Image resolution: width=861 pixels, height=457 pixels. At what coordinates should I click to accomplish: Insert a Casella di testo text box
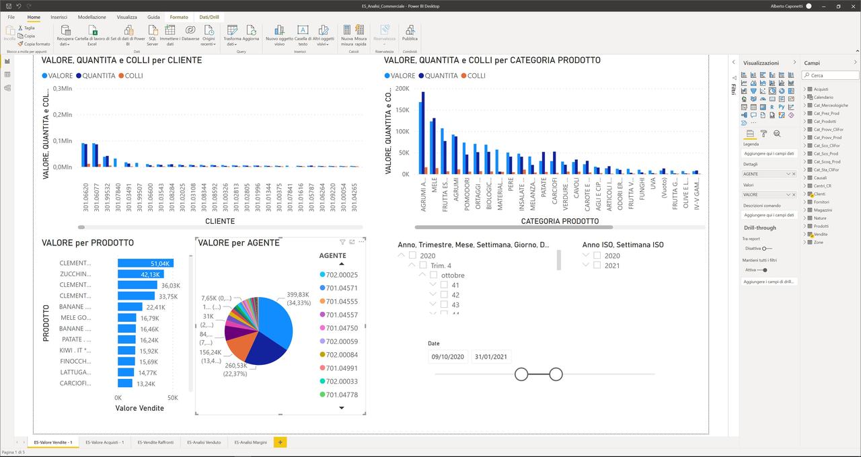[303, 31]
